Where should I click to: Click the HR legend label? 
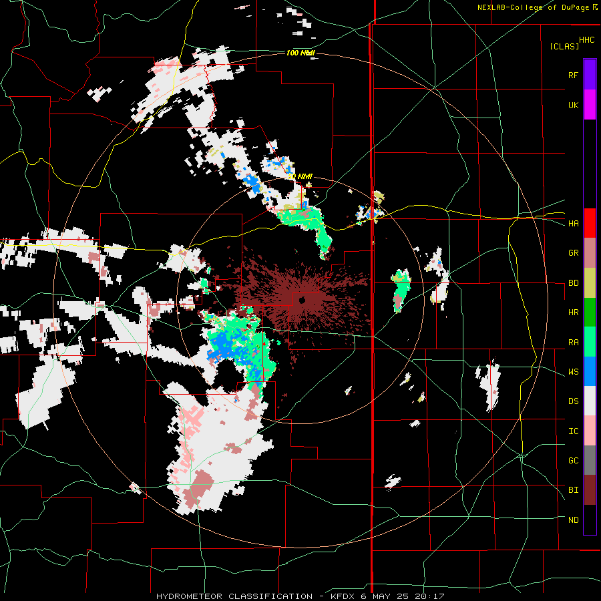point(573,313)
